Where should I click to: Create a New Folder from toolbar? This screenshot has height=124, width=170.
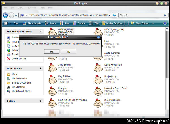140,23
